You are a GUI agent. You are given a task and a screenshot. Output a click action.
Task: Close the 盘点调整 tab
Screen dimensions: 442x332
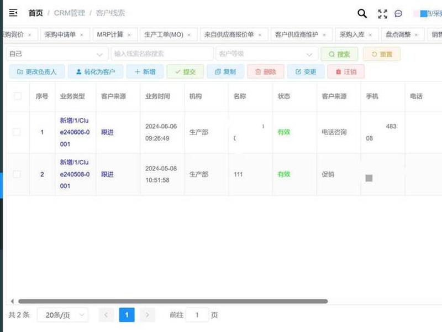(x=416, y=35)
